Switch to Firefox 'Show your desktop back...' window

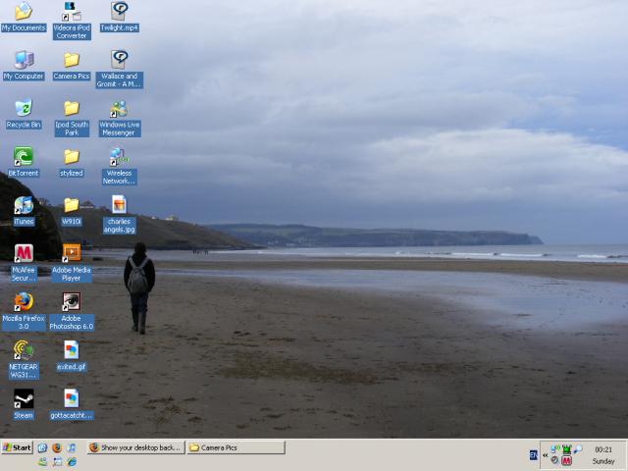click(x=135, y=447)
